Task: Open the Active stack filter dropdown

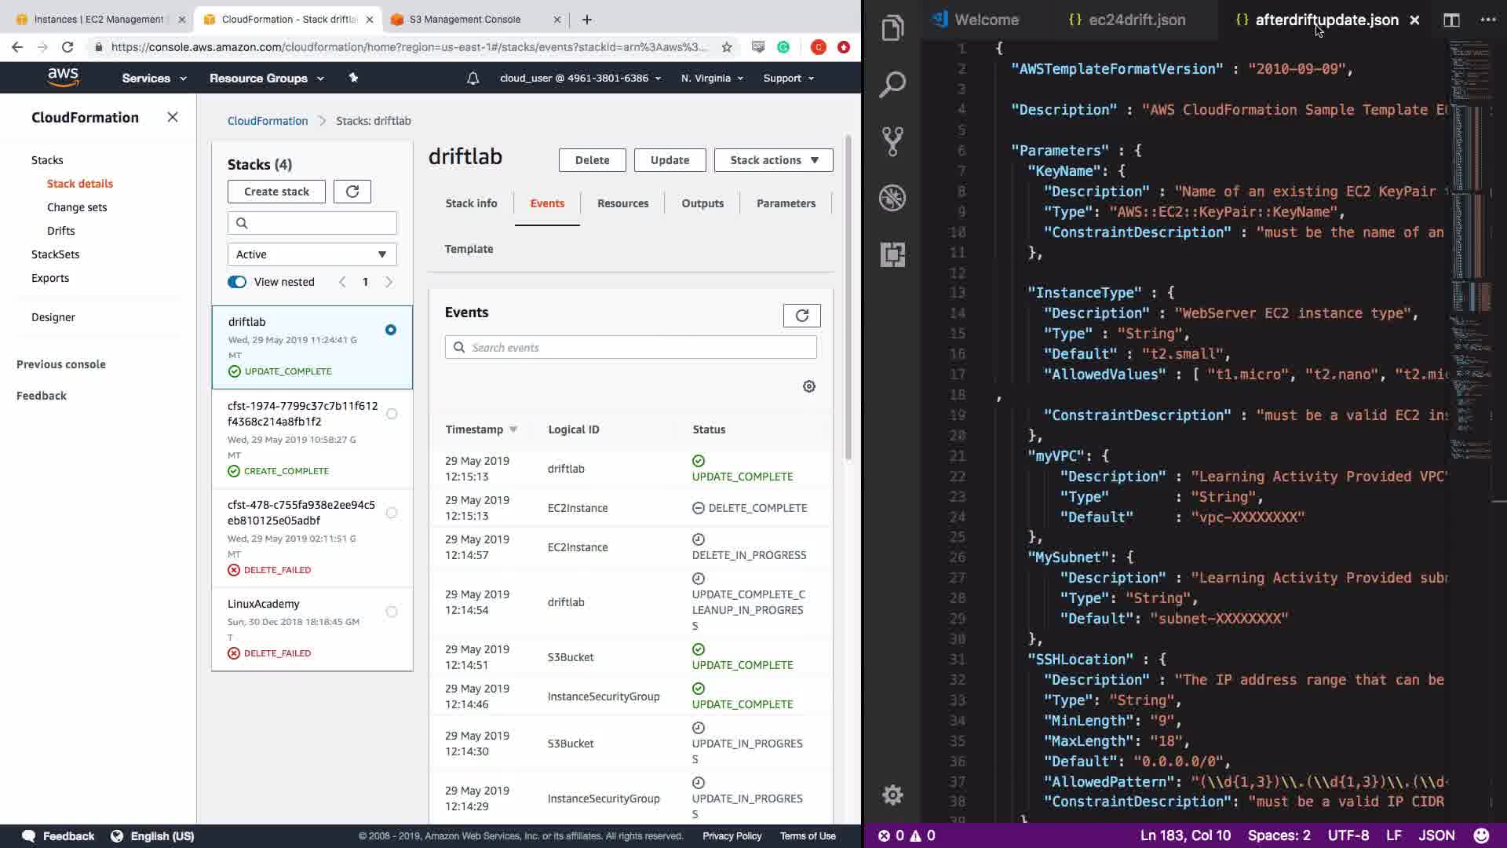Action: click(x=312, y=254)
